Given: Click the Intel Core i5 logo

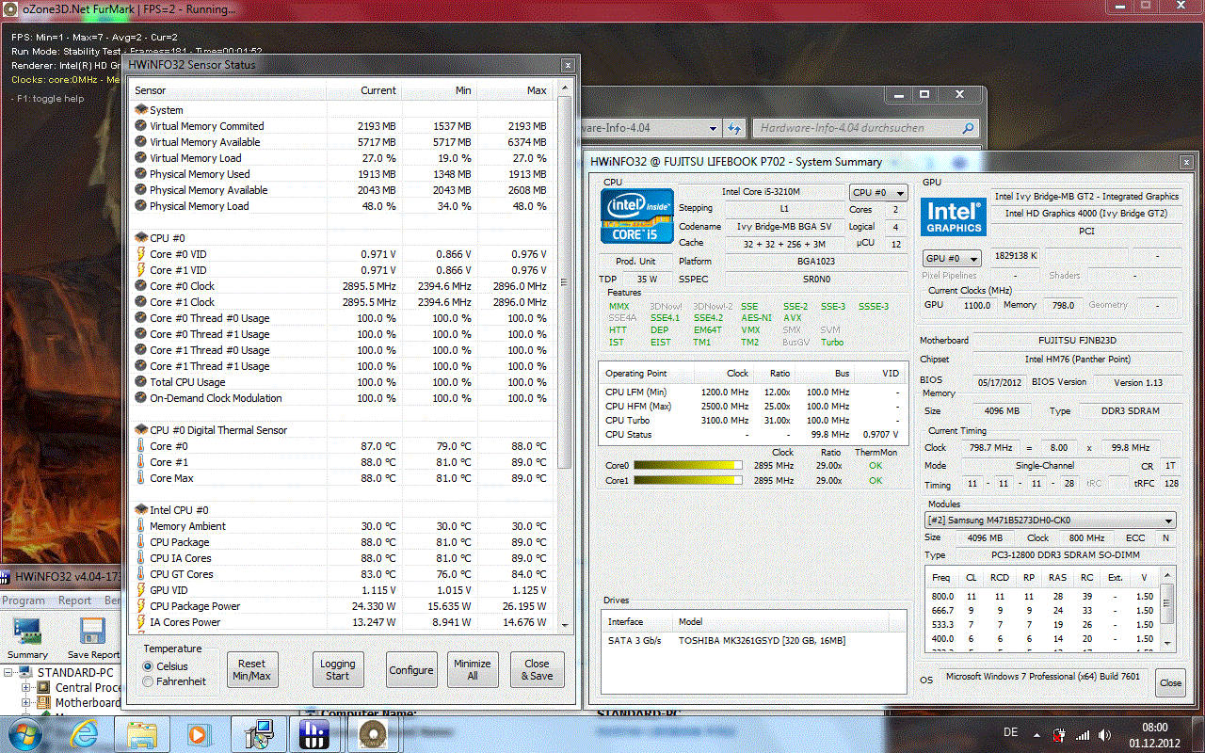Looking at the screenshot, I should (x=637, y=216).
